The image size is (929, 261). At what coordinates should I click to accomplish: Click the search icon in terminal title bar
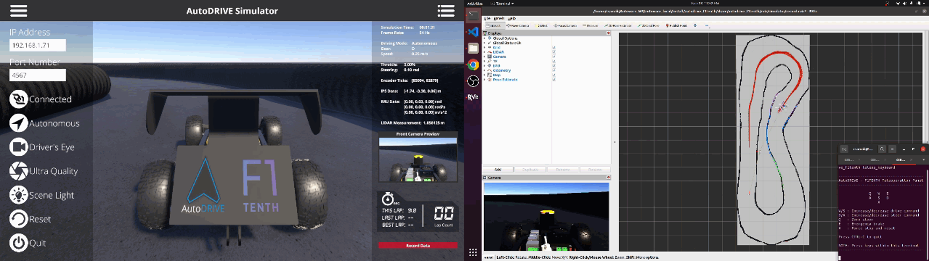[882, 149]
